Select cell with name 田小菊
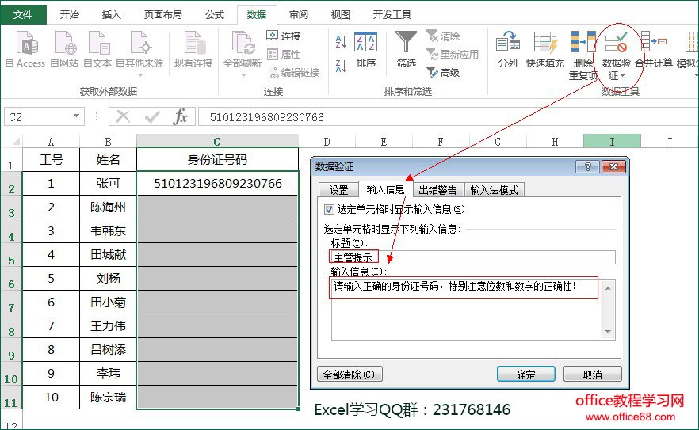 coord(108,303)
